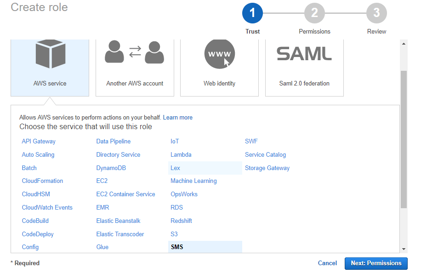Jump to step 3 Review circle

coord(376,13)
